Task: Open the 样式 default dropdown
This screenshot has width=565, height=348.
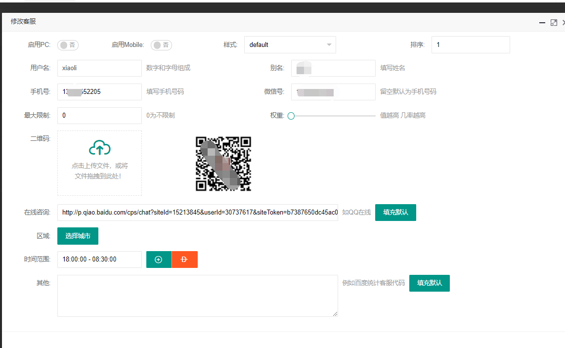Action: (290, 44)
